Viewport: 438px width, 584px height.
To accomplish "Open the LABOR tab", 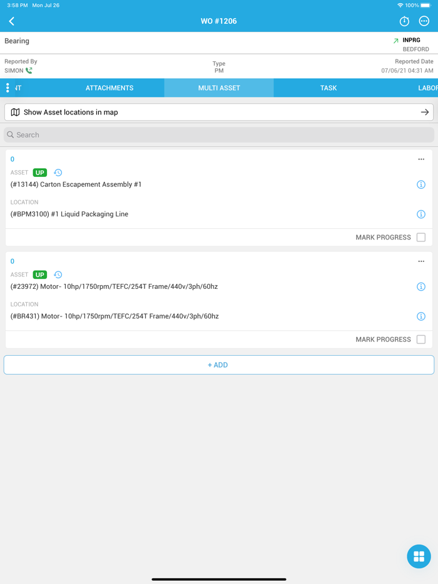I will coord(428,88).
